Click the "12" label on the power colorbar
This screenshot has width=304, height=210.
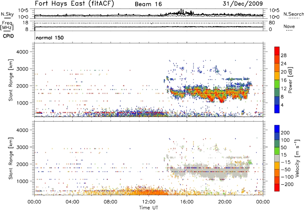click(x=283, y=89)
